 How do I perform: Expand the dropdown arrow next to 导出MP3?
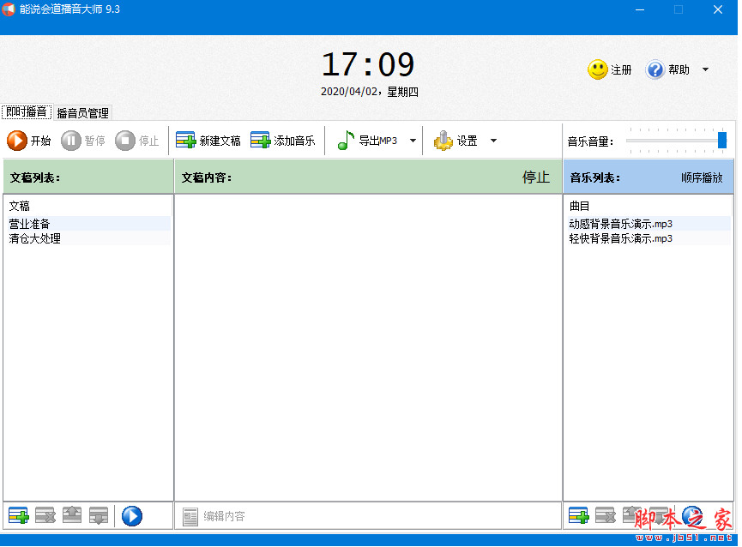(x=411, y=140)
